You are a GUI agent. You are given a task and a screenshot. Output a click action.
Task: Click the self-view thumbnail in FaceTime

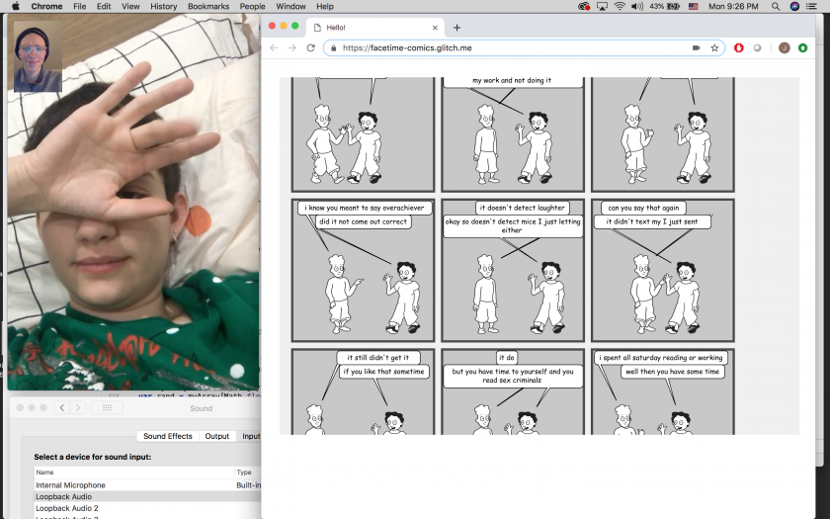[38, 56]
